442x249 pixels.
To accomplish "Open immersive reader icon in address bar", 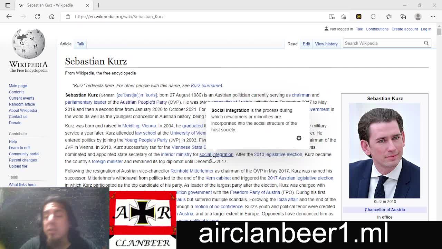I will pyautogui.click(x=332, y=17).
